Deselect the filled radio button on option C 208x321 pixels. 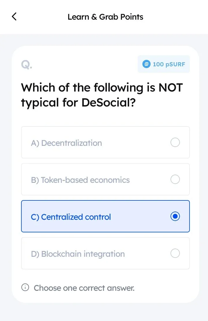175,216
